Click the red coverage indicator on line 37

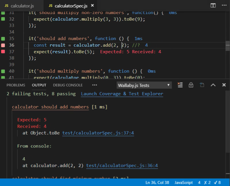coord(3,52)
